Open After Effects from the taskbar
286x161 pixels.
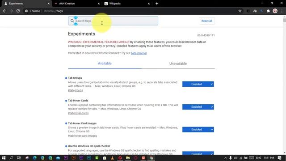click(x=81, y=158)
